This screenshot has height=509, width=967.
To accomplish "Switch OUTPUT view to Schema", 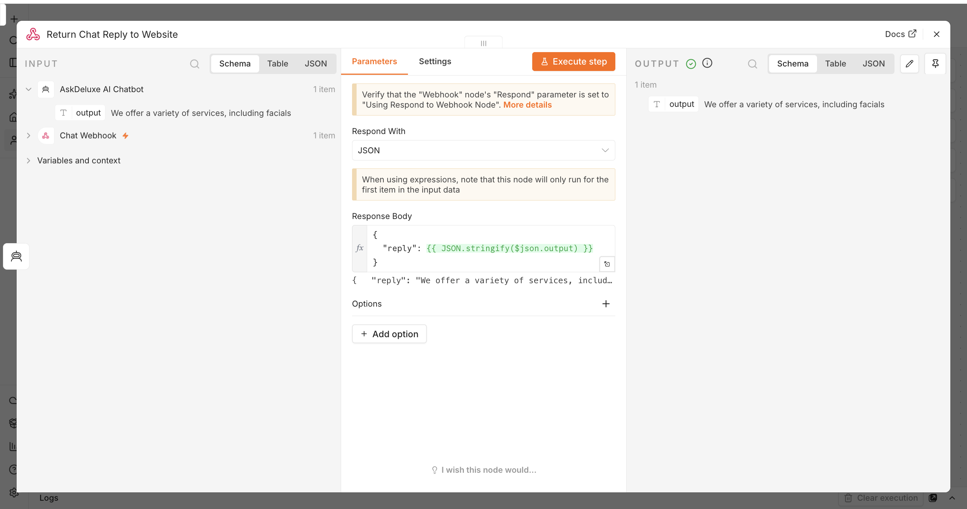I will pos(793,64).
